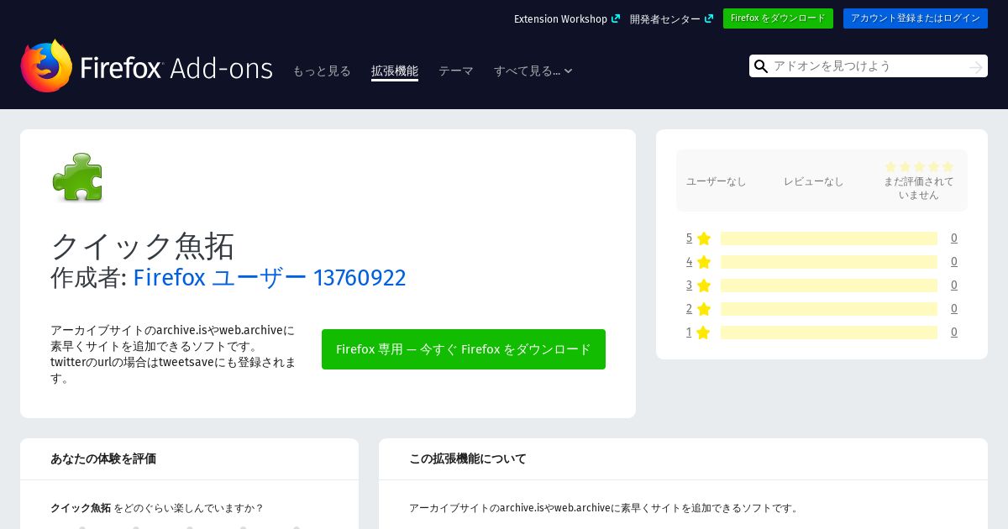Viewport: 1008px width, 529px height.
Task: Click the faded star rating above まだ評価されていません
Action: pyautogui.click(x=919, y=167)
